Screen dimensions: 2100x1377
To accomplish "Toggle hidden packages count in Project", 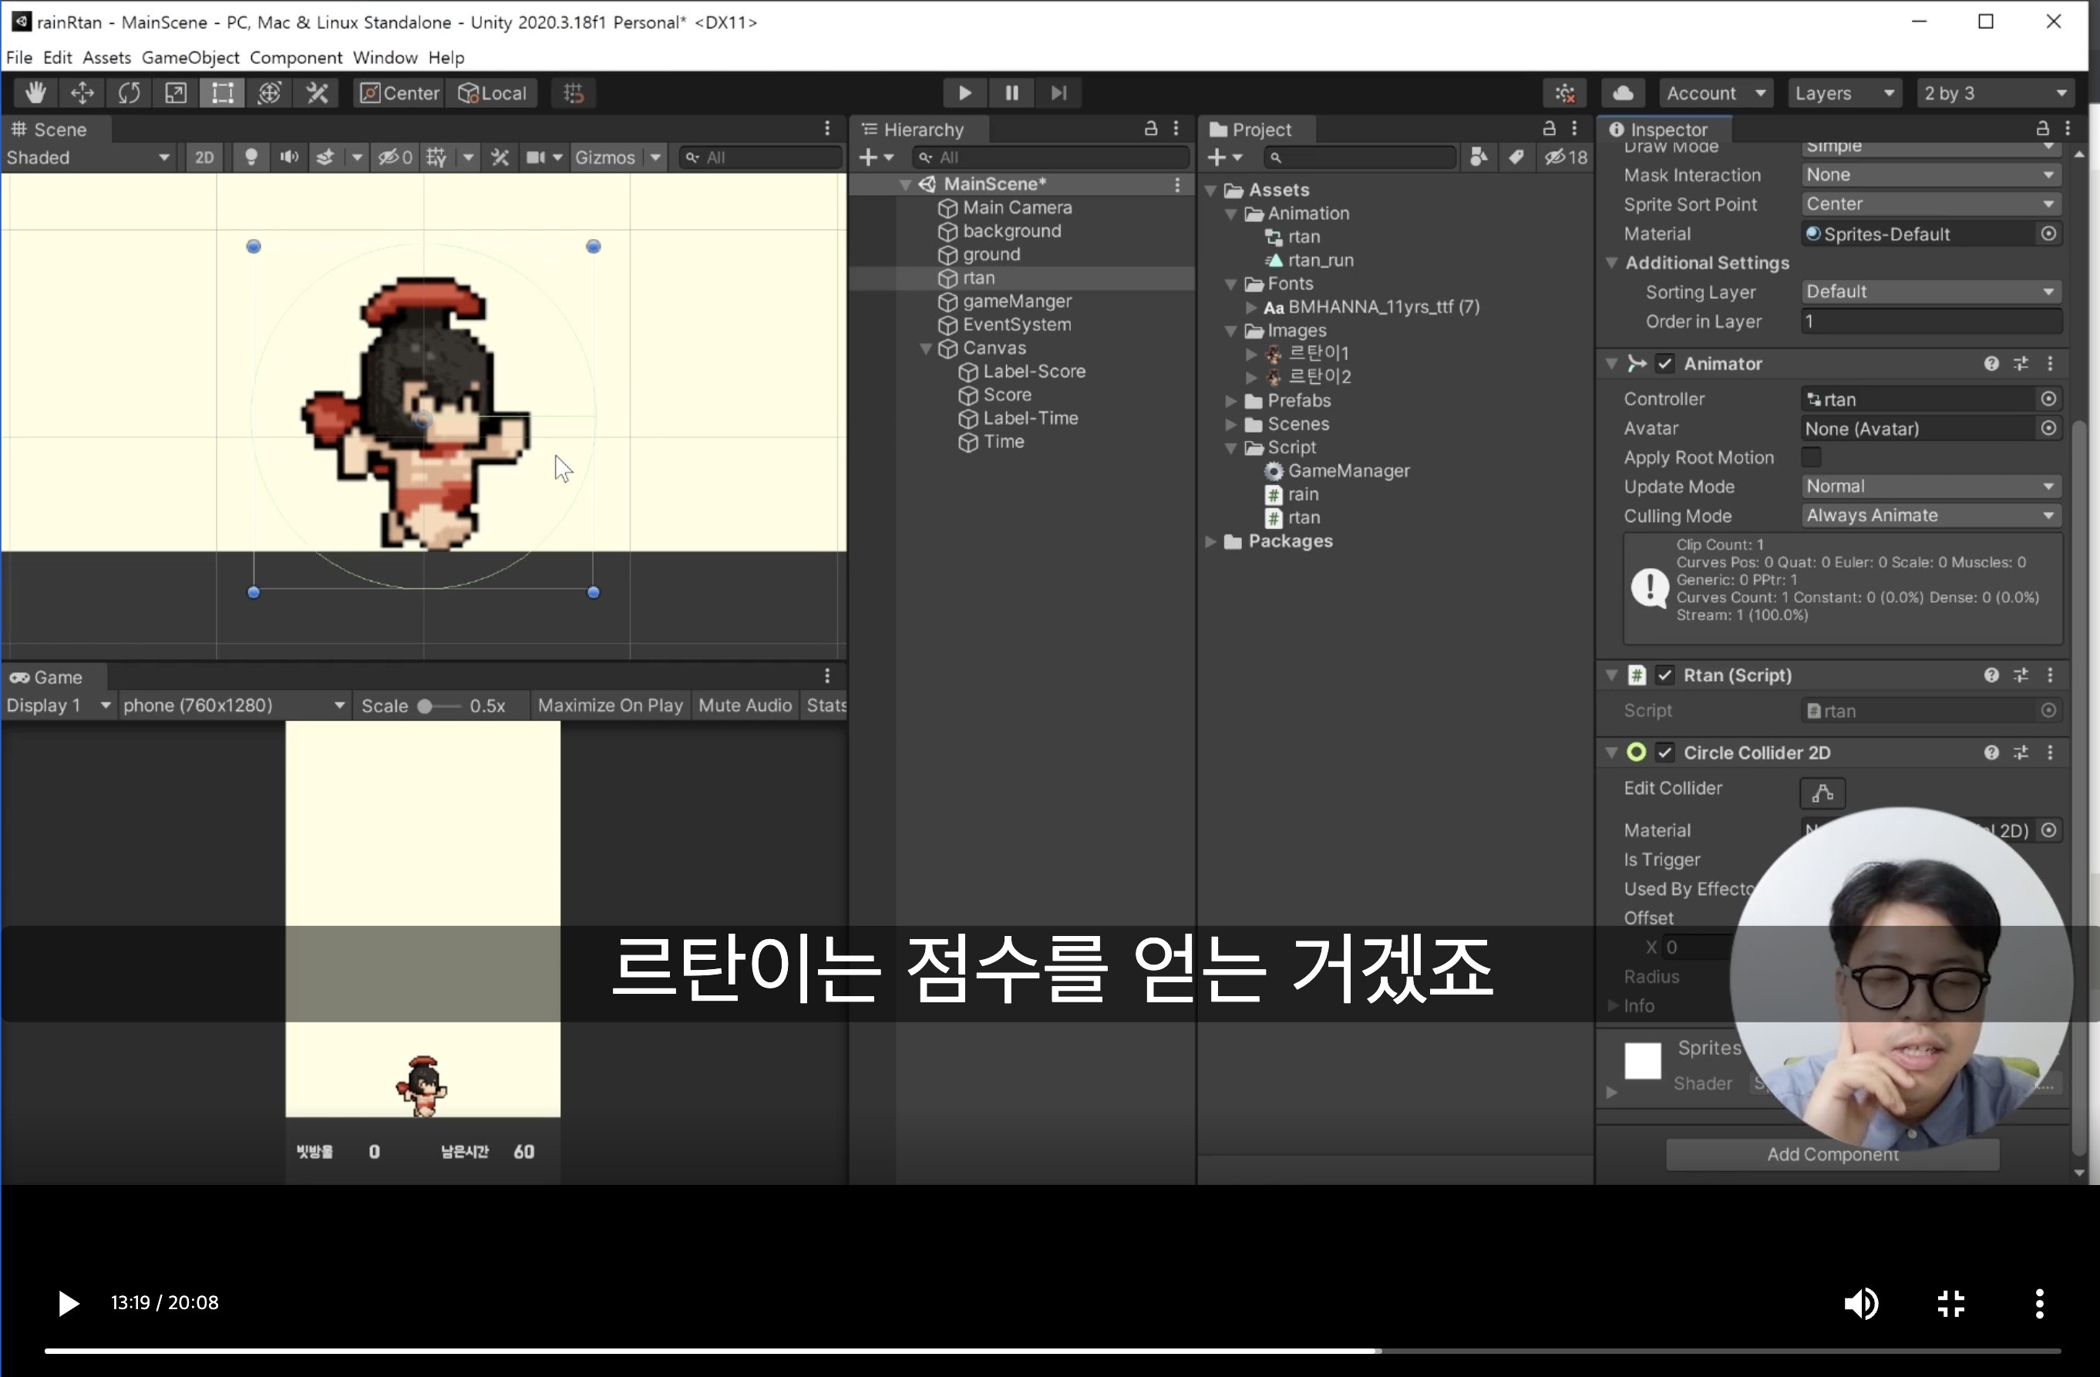I will coord(1565,157).
